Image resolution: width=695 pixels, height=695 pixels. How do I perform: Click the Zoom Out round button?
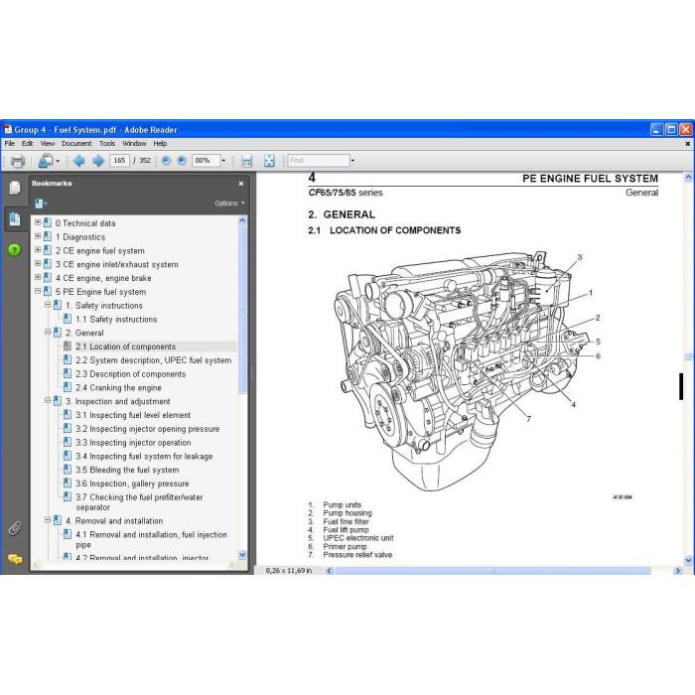click(x=166, y=161)
